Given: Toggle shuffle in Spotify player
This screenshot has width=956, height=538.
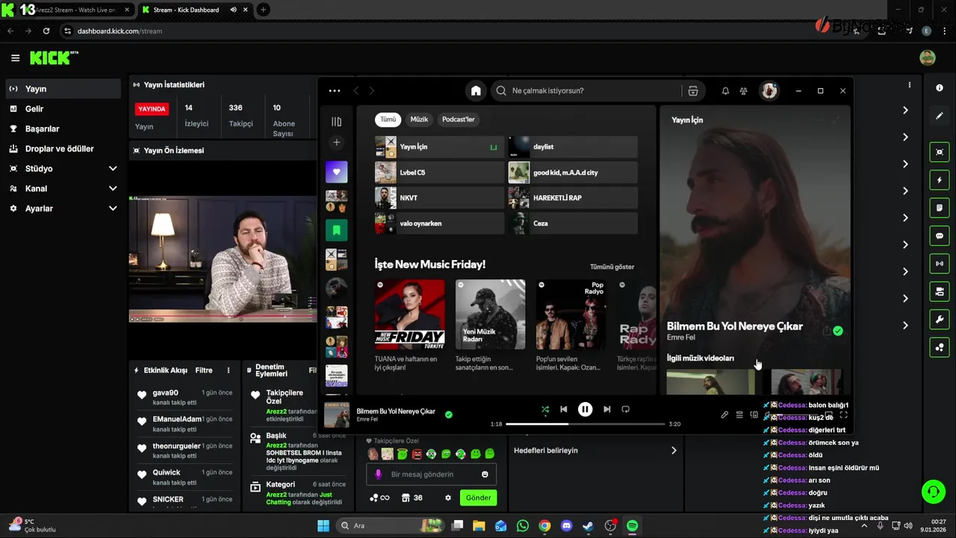Looking at the screenshot, I should point(545,409).
